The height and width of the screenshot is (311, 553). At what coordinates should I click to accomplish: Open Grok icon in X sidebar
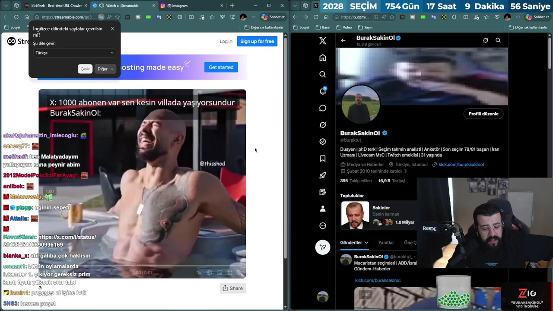pos(323,125)
